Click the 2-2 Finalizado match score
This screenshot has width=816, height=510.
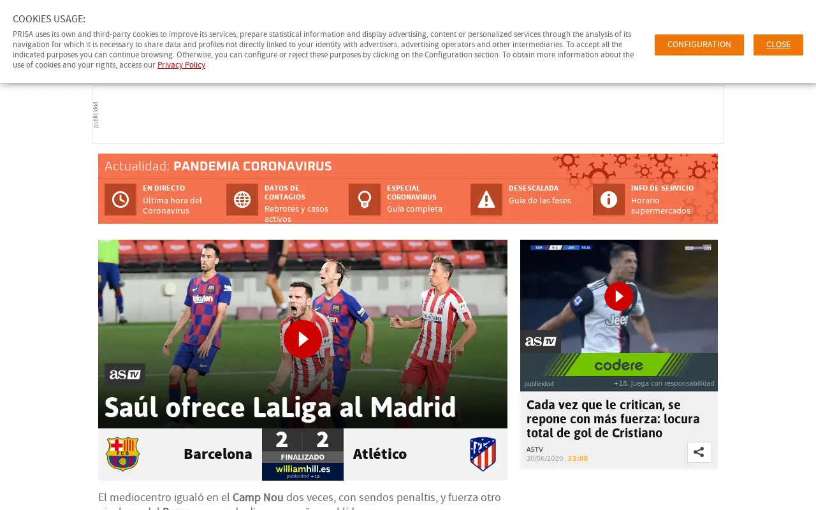coord(303,446)
